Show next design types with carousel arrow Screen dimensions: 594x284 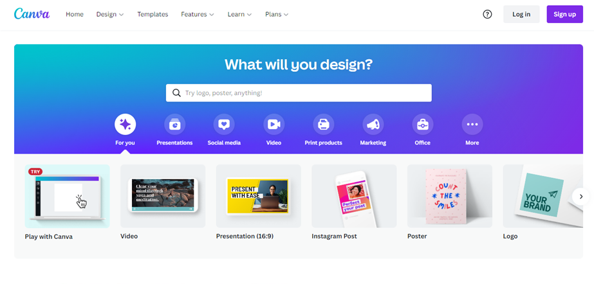580,196
